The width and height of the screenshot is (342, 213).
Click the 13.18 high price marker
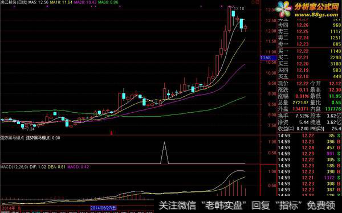pyautogui.click(x=239, y=9)
